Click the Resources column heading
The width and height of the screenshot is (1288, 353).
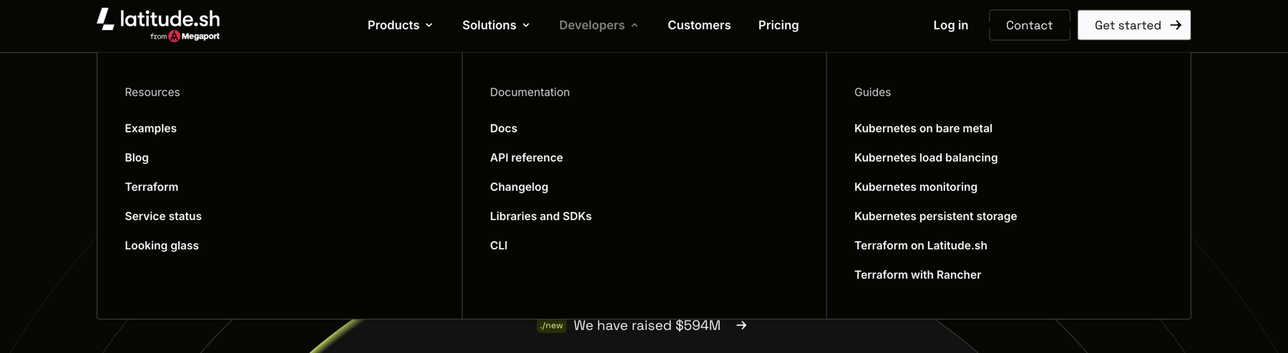(x=152, y=92)
